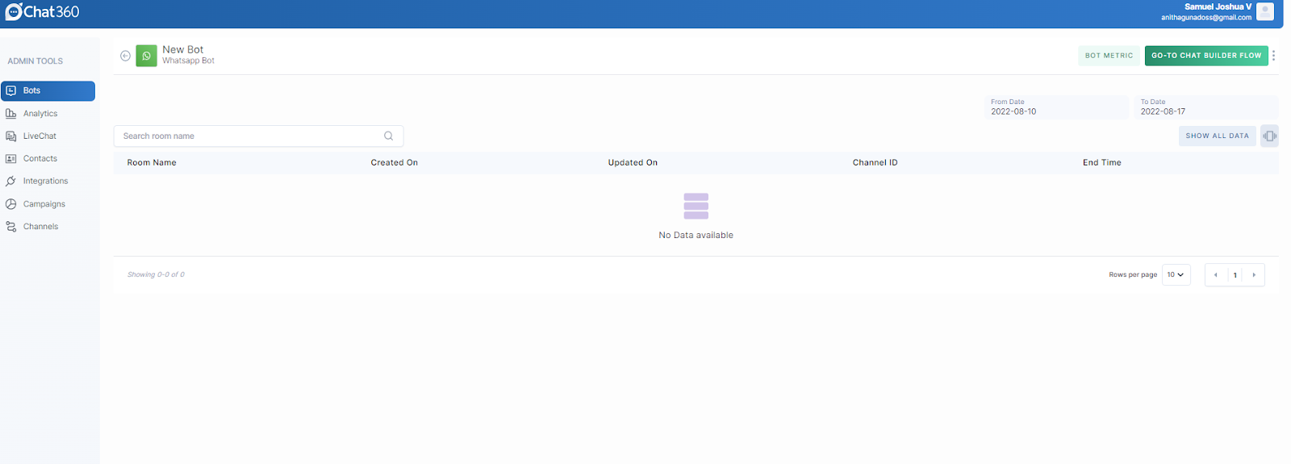Go back using the arrow icon
Viewport: 1291px width, 464px height.
125,56
